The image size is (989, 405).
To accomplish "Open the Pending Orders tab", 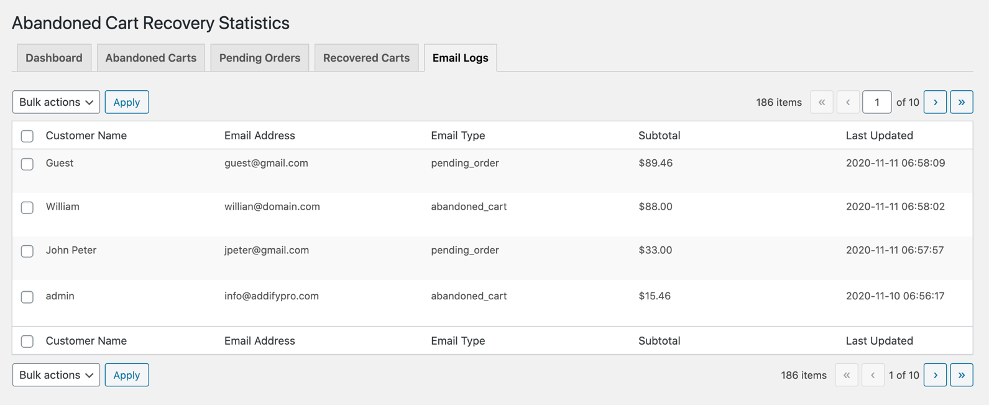I will [259, 58].
